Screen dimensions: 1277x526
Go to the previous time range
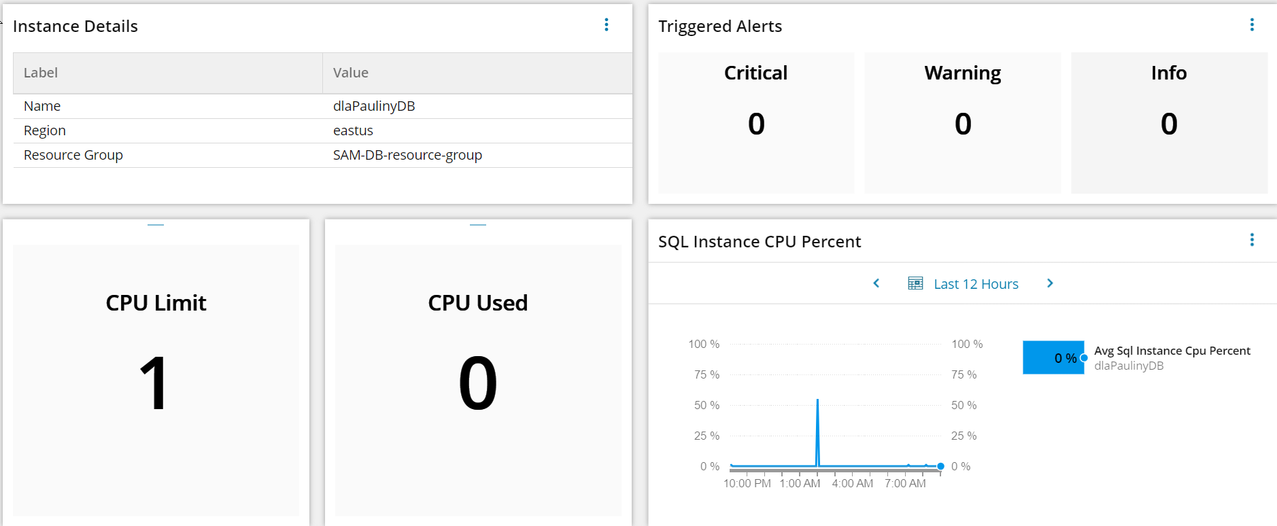point(876,283)
